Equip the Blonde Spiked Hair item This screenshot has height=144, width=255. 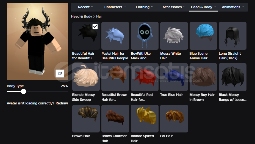tap(145, 118)
